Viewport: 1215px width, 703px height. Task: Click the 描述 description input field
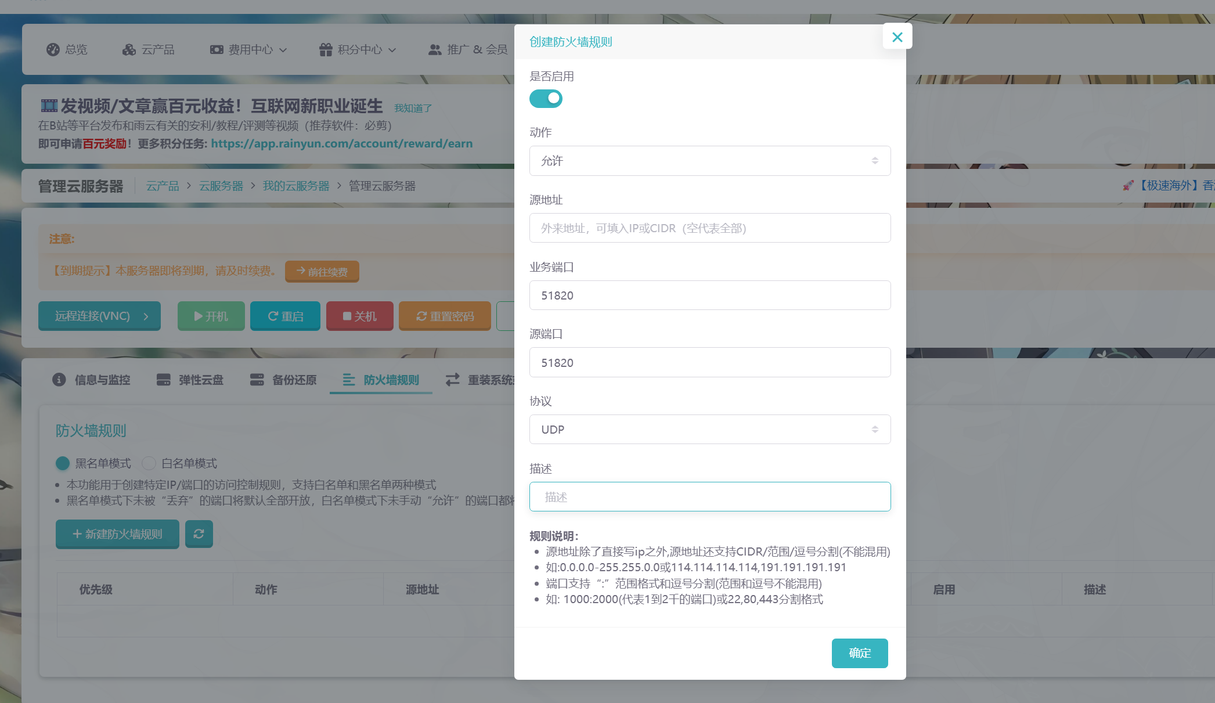click(x=709, y=496)
